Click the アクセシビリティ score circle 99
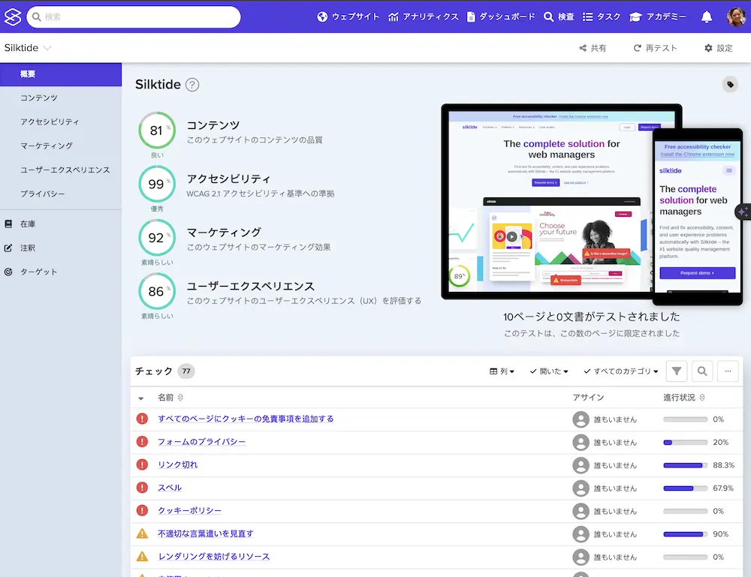 click(x=157, y=184)
